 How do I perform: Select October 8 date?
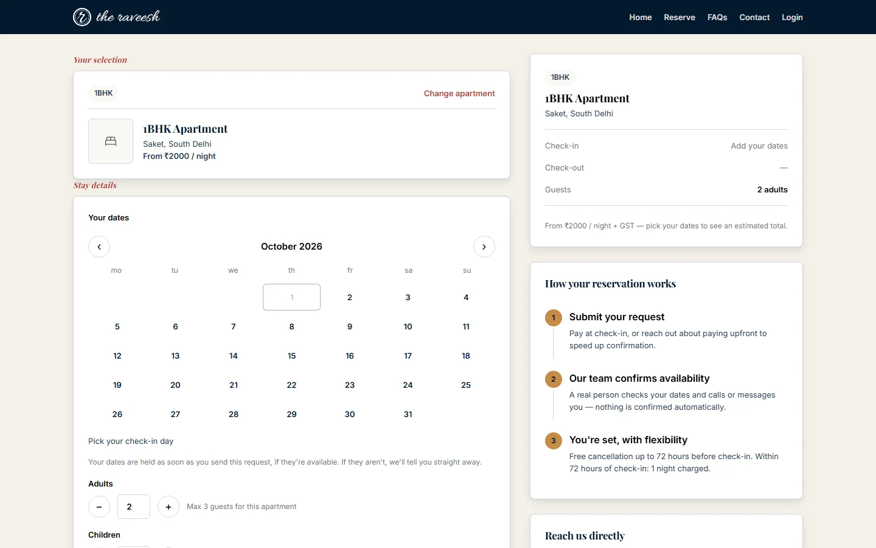coord(292,326)
